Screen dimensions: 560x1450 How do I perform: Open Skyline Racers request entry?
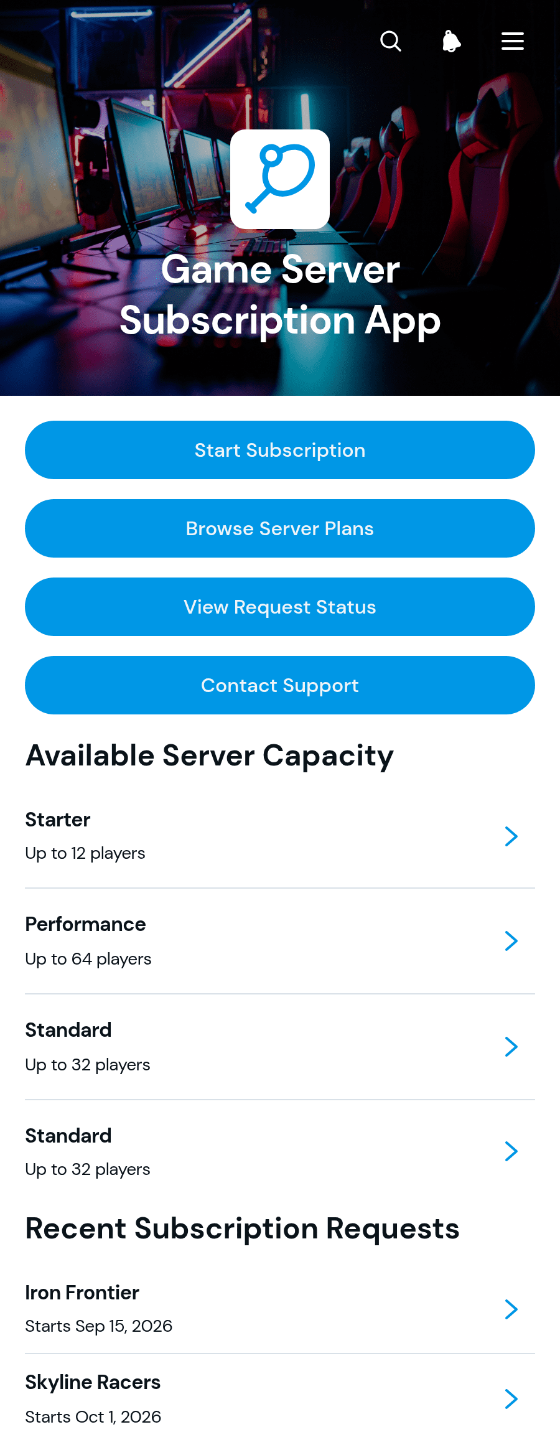280,1399
